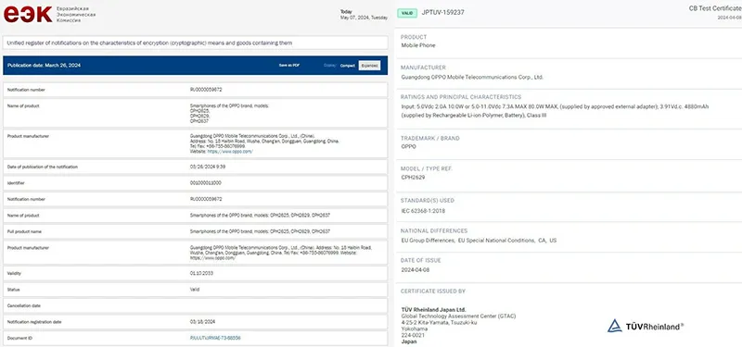Select certificate number JPTUV-159237

click(x=443, y=12)
